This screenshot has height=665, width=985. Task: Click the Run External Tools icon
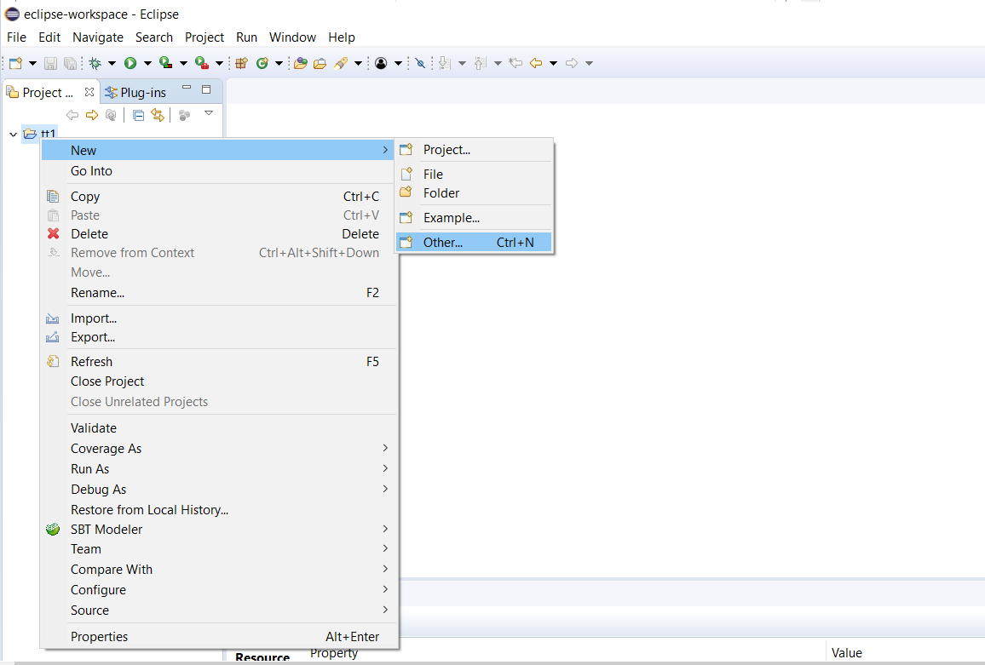tap(202, 63)
